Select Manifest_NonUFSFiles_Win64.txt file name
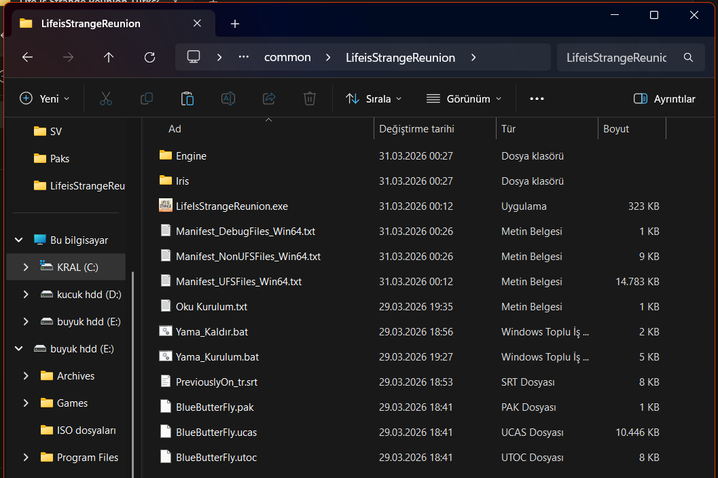Image resolution: width=718 pixels, height=478 pixels. tap(248, 257)
